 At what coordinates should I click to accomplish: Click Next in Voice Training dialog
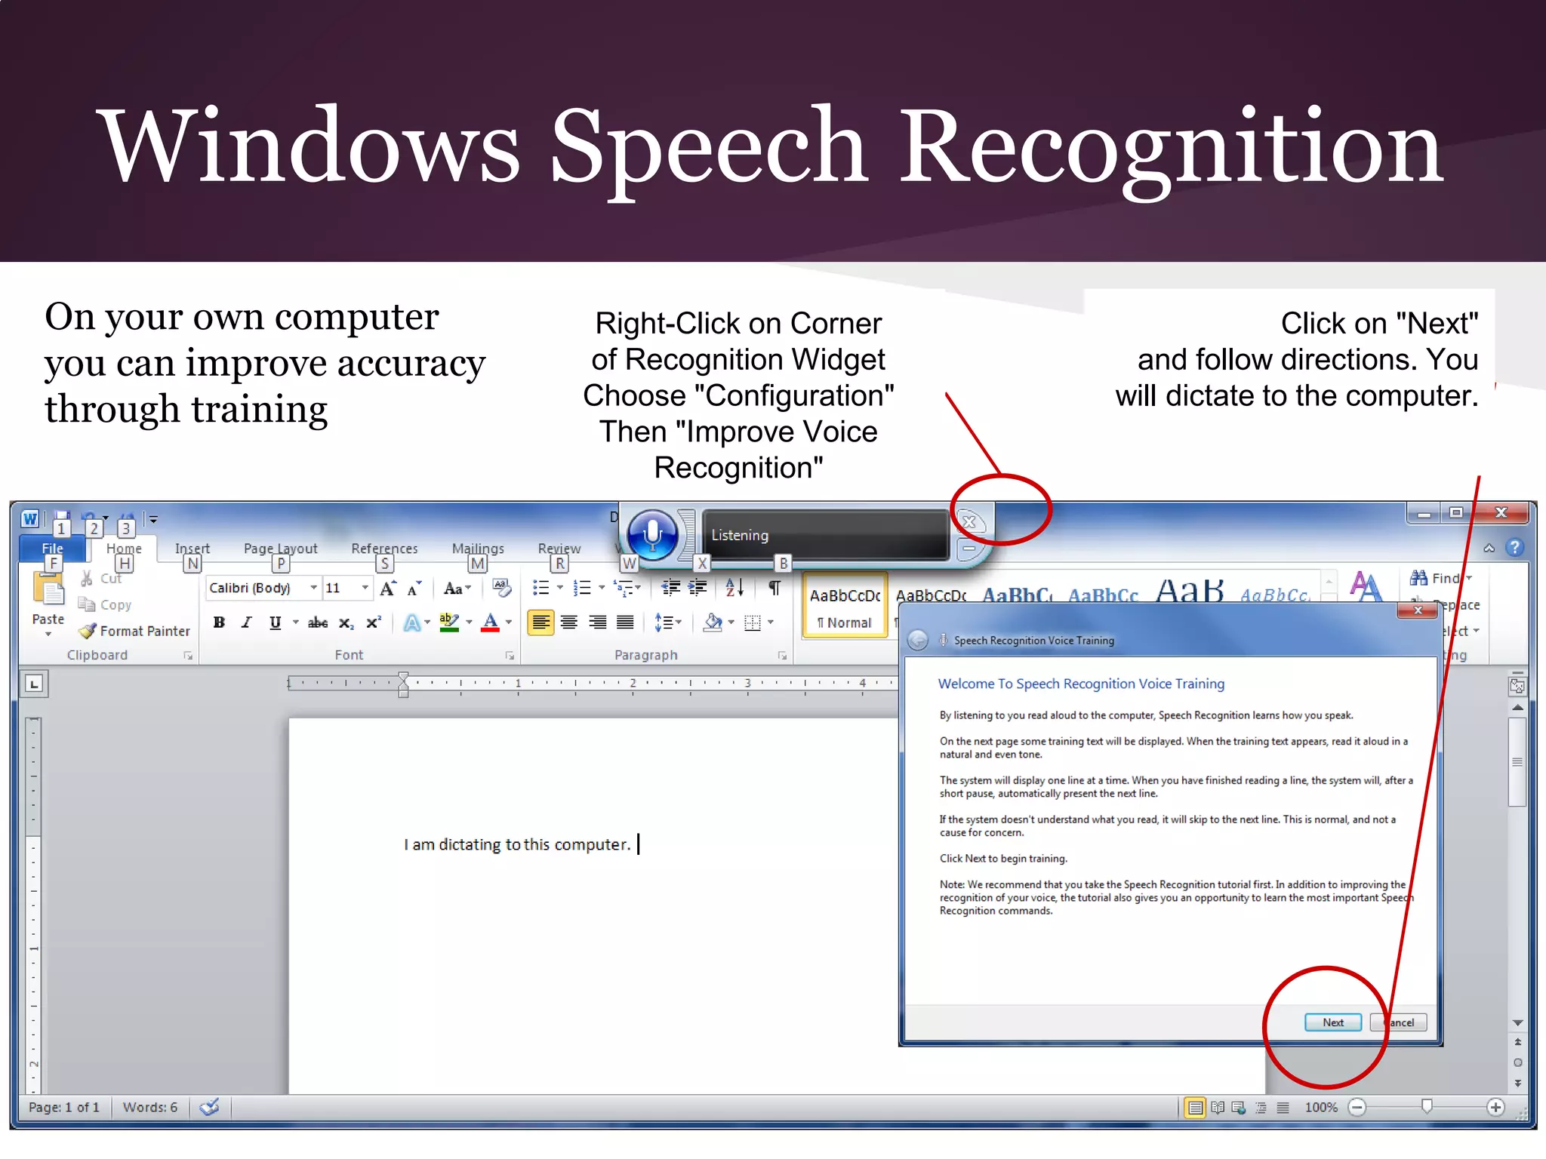[x=1333, y=1022]
